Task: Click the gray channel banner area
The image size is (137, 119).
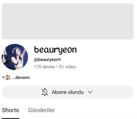Action: (x=68, y=21)
